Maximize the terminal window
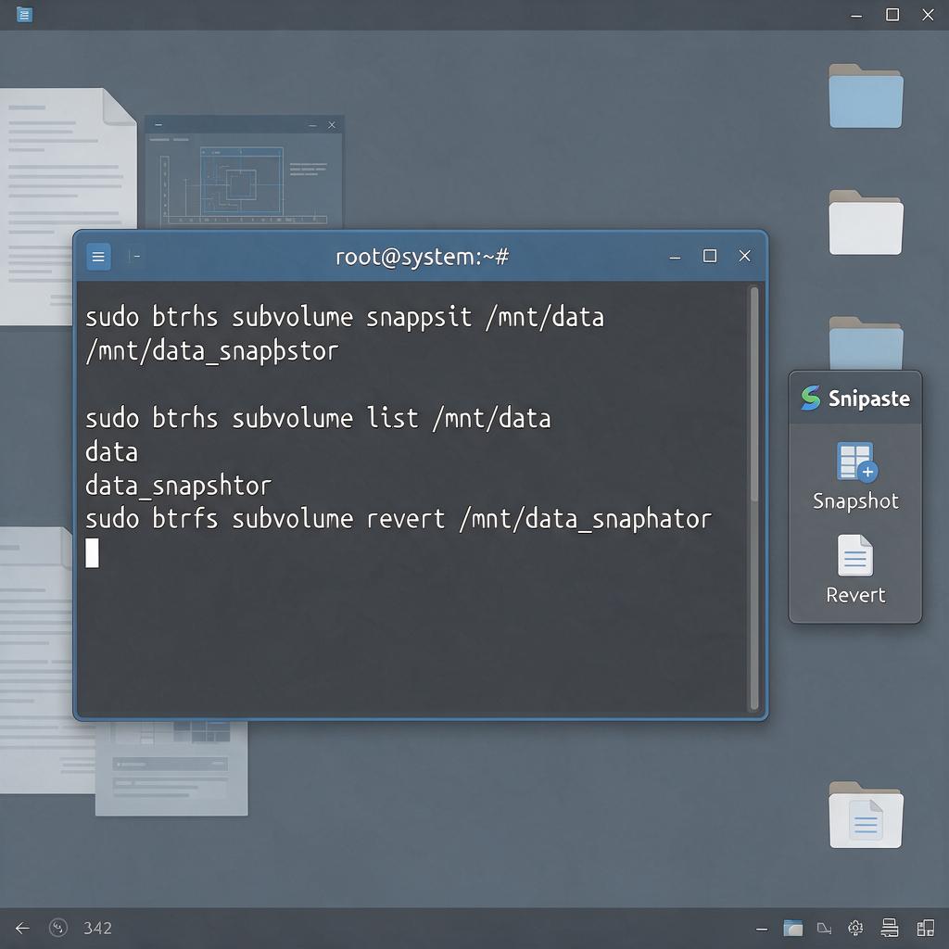The image size is (949, 949). coord(710,256)
